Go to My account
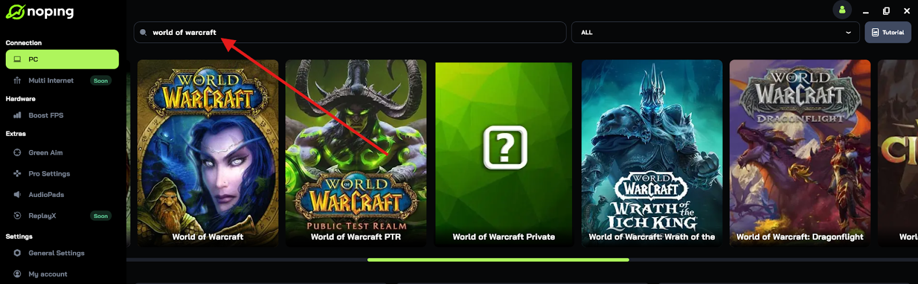918x284 pixels. (x=62, y=274)
